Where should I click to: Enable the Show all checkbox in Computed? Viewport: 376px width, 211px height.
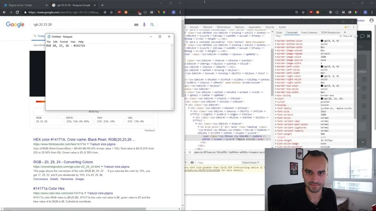(340, 36)
